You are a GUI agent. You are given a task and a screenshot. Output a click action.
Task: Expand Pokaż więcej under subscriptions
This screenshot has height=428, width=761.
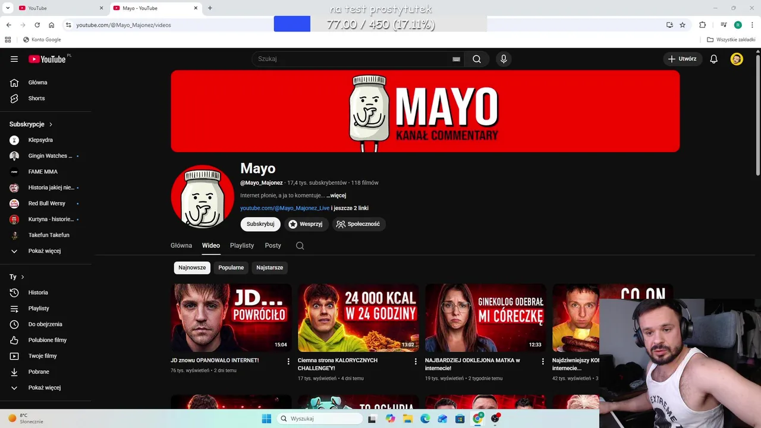46,251
